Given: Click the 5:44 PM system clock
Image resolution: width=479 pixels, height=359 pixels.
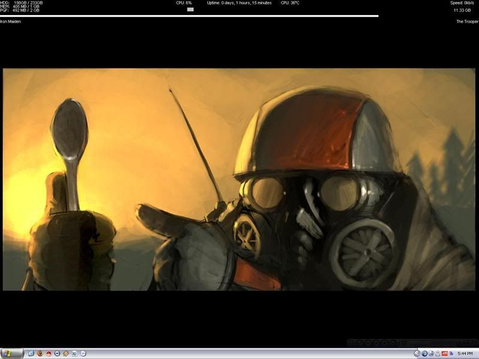Looking at the screenshot, I should point(465,354).
